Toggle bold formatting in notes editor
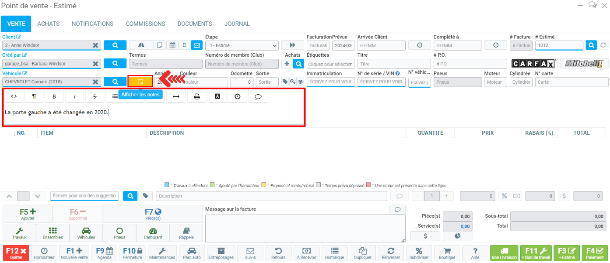610x263 pixels. [x=54, y=97]
